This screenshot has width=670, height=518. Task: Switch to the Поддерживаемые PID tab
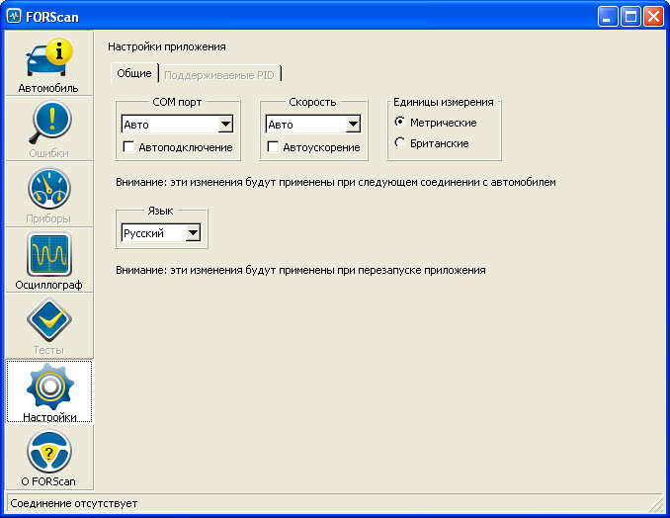click(219, 75)
